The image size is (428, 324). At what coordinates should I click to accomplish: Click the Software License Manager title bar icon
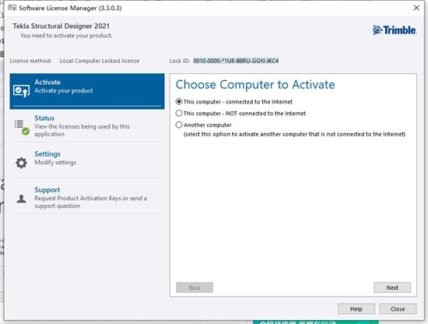click(x=12, y=8)
